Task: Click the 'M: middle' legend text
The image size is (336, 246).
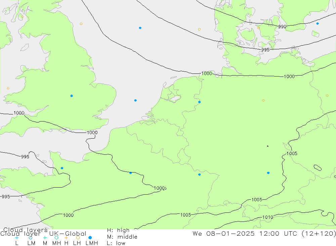Action: 122,237
